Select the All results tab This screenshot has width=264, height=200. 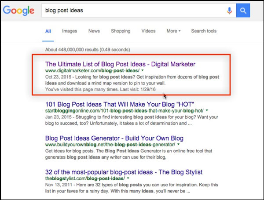click(48, 31)
